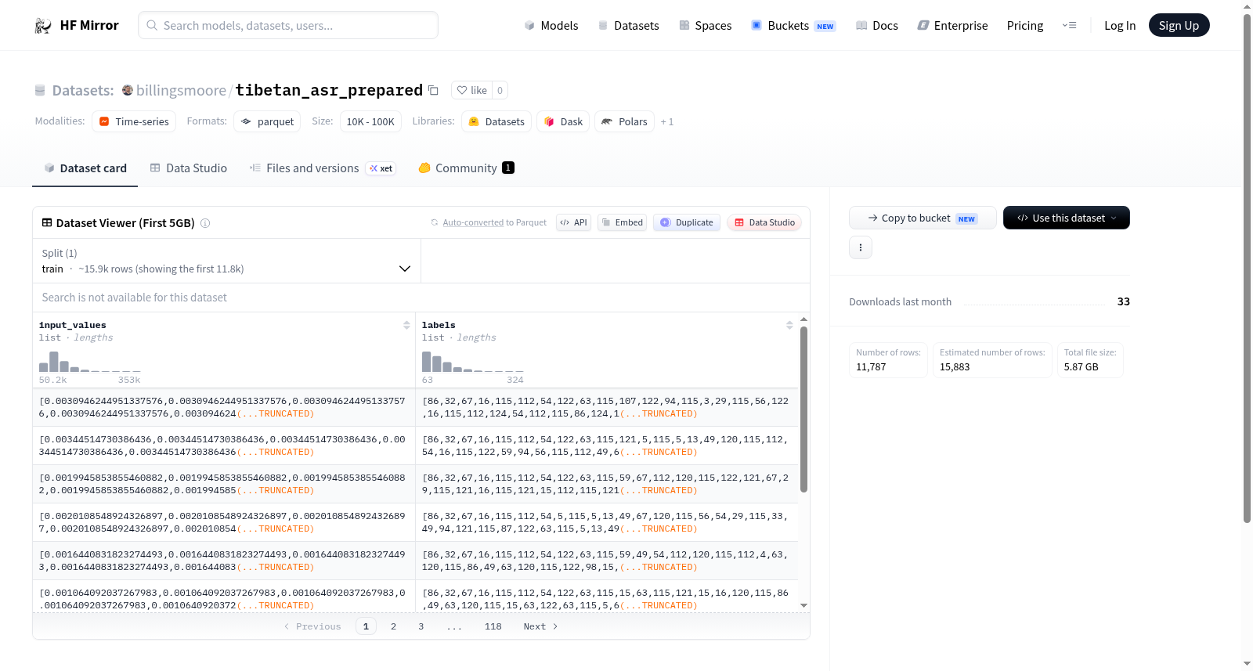The height and width of the screenshot is (671, 1253).
Task: Open the Docs menu item
Action: 876,26
